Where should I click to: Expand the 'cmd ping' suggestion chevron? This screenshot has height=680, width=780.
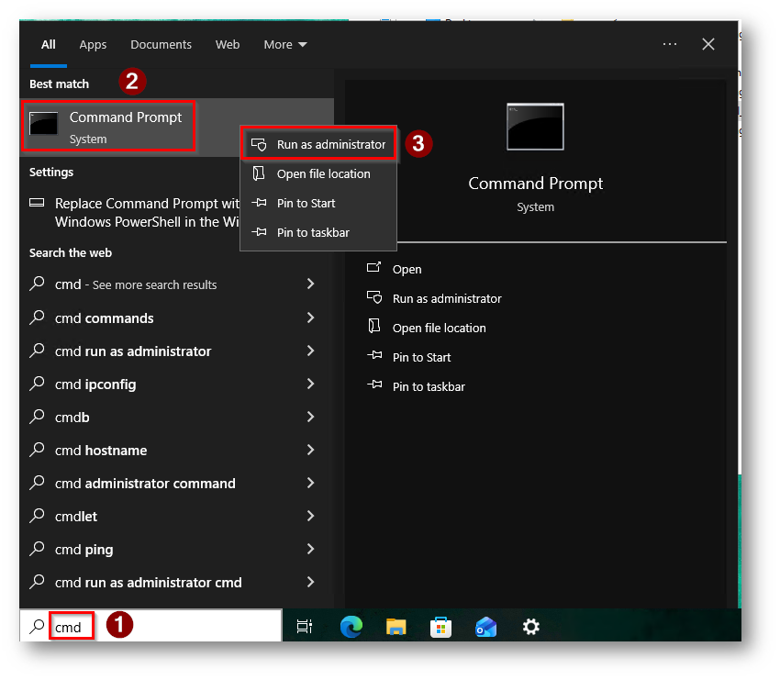click(x=310, y=550)
